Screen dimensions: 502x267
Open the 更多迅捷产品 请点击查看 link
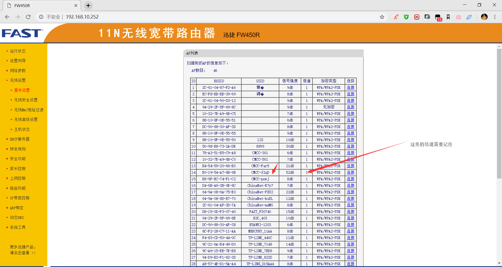(23, 250)
